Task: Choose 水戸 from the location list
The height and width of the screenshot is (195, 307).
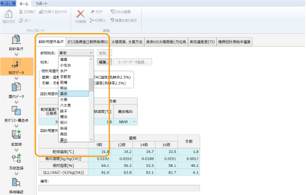Action: pos(74,71)
